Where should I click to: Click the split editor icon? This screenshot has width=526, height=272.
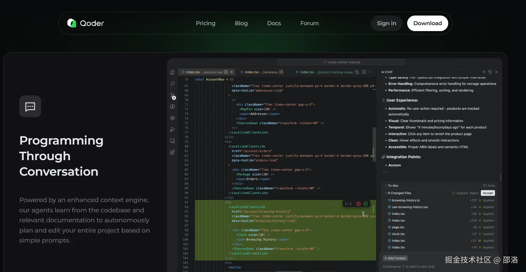click(x=364, y=72)
